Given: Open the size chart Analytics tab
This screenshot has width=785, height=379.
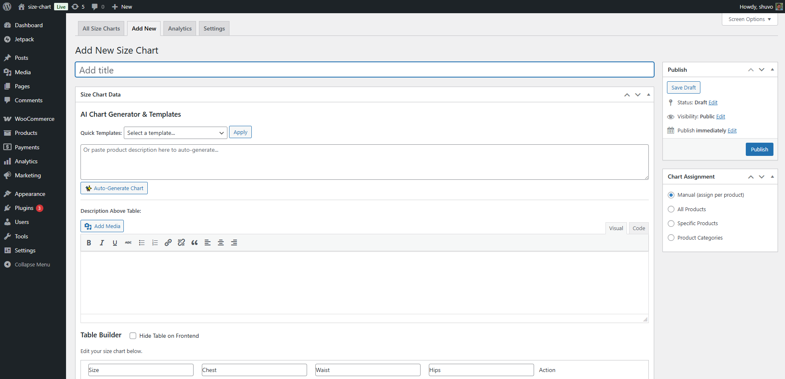Looking at the screenshot, I should (180, 28).
